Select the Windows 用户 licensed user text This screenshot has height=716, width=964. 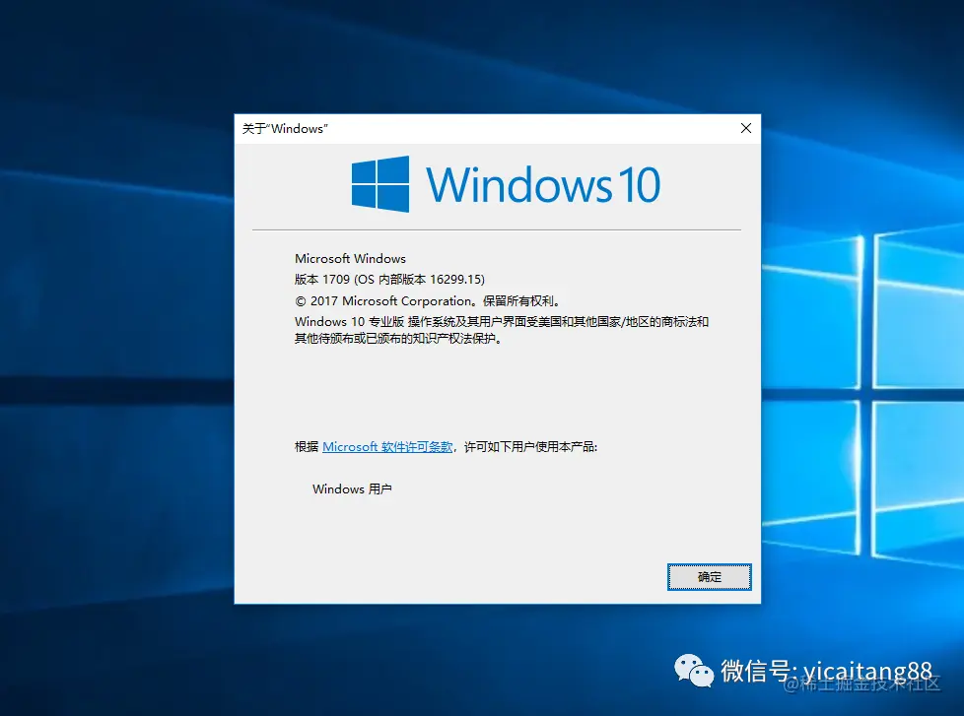coord(352,488)
